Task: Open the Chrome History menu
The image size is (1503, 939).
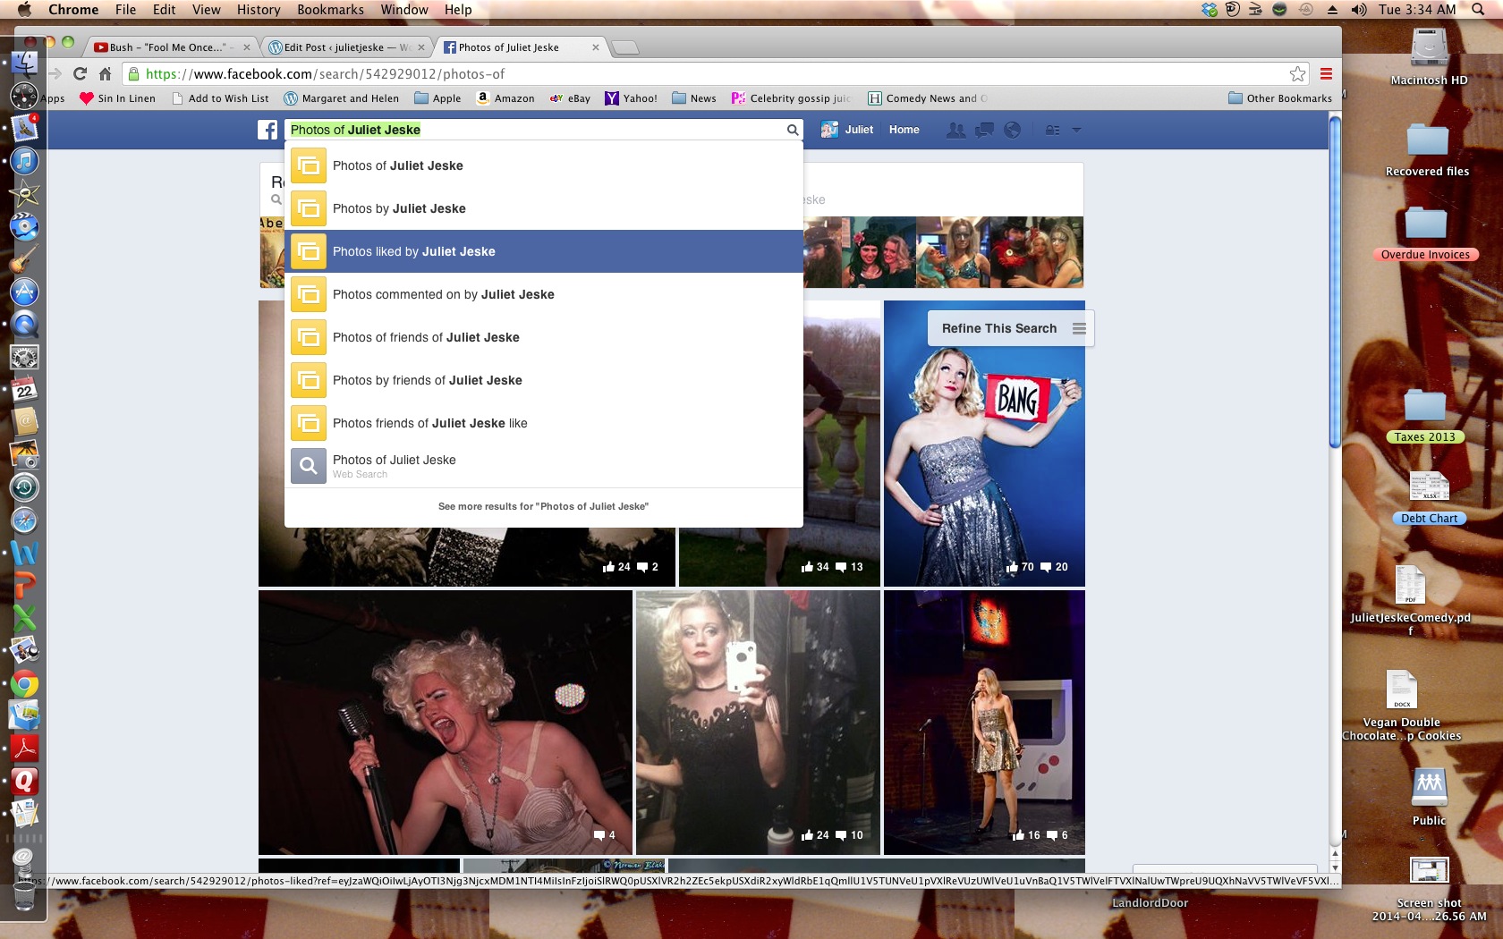Action: coord(259,10)
